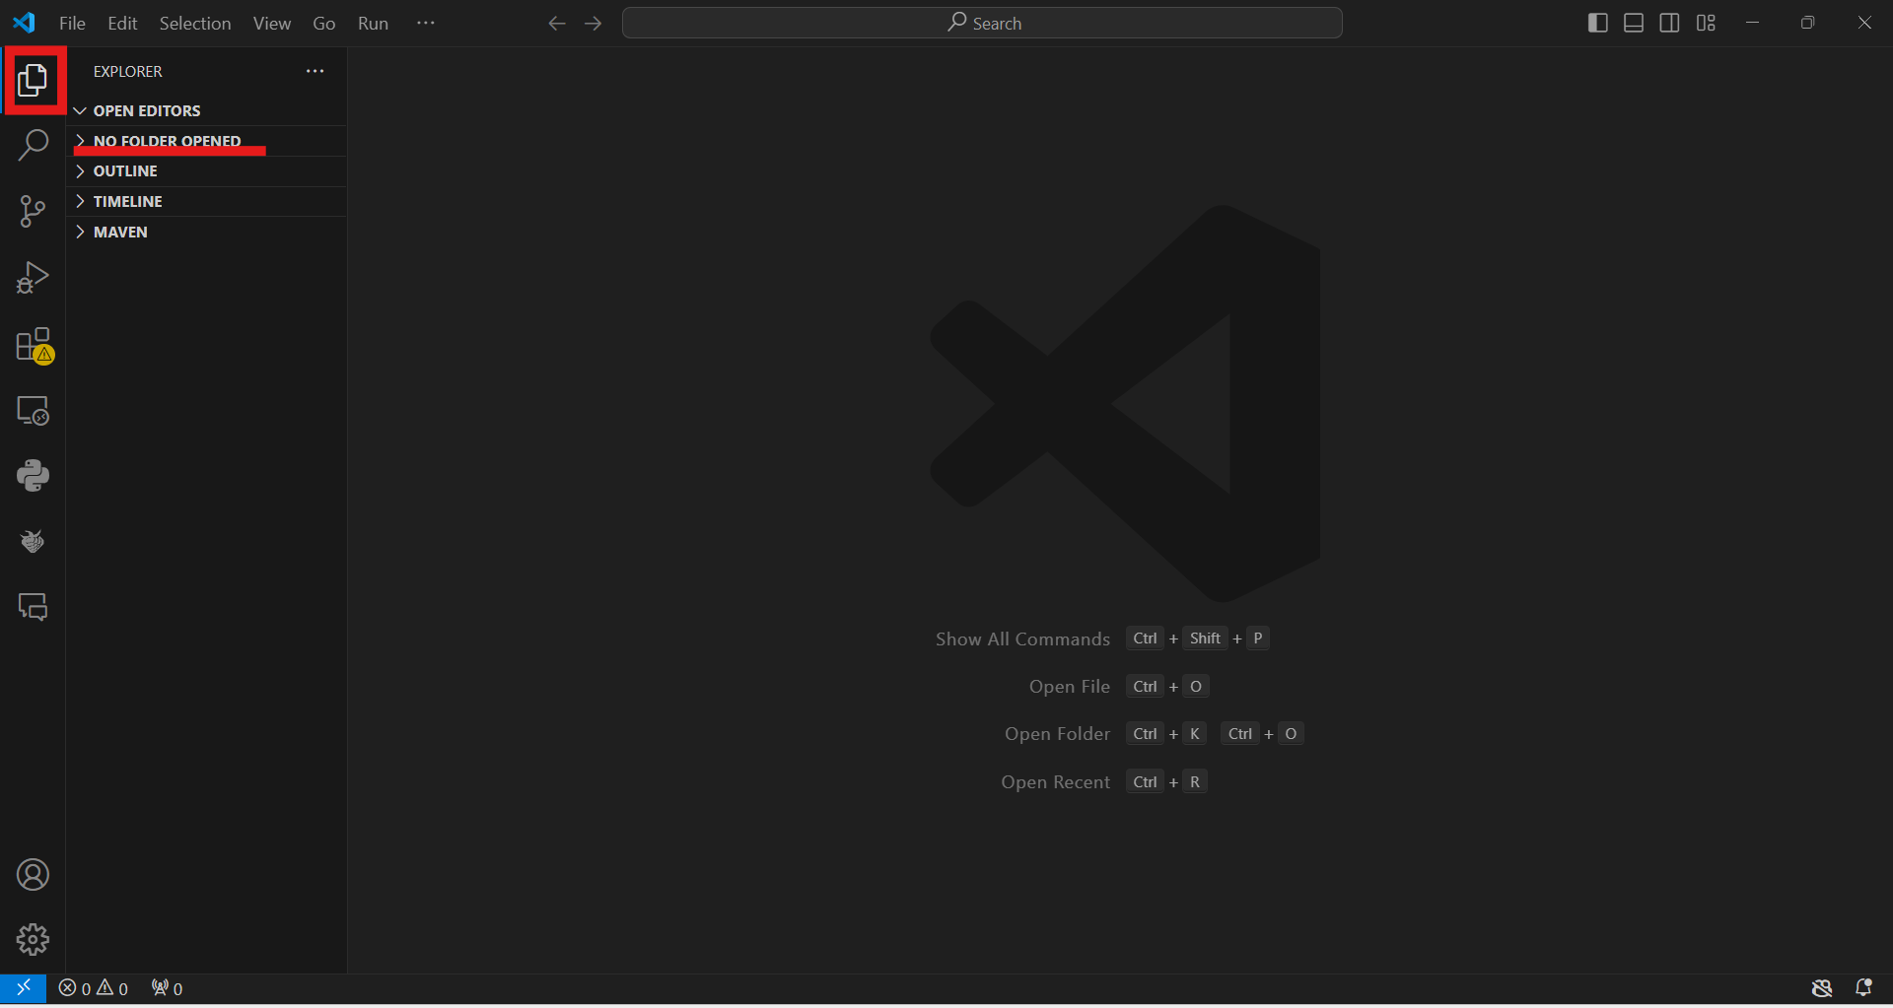Open the Edit menu
Viewport: 1893px width, 1008px height.
click(x=122, y=23)
